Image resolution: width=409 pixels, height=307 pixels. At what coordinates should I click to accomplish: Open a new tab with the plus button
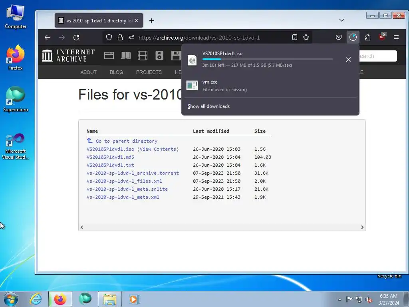point(151,21)
